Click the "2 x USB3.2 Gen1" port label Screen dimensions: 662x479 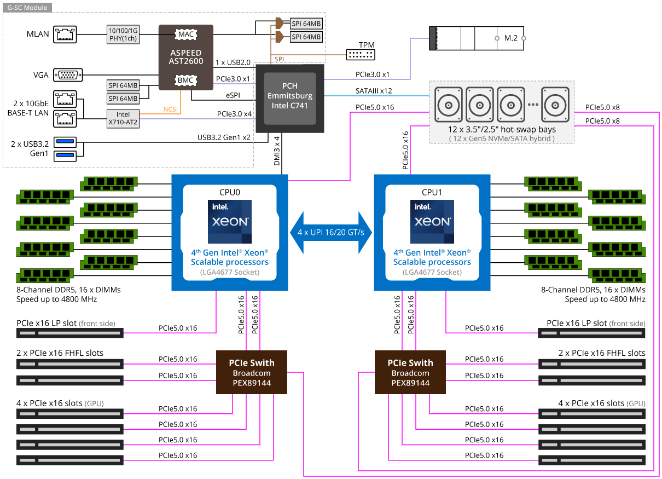tap(30, 149)
